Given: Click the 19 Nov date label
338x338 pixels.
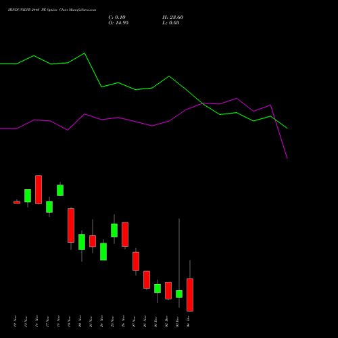Looking at the screenshot, I should point(70,321).
